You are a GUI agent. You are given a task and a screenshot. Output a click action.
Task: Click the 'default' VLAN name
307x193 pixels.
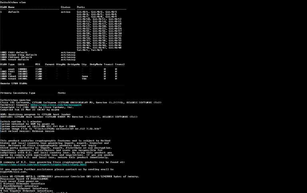(x=14, y=12)
